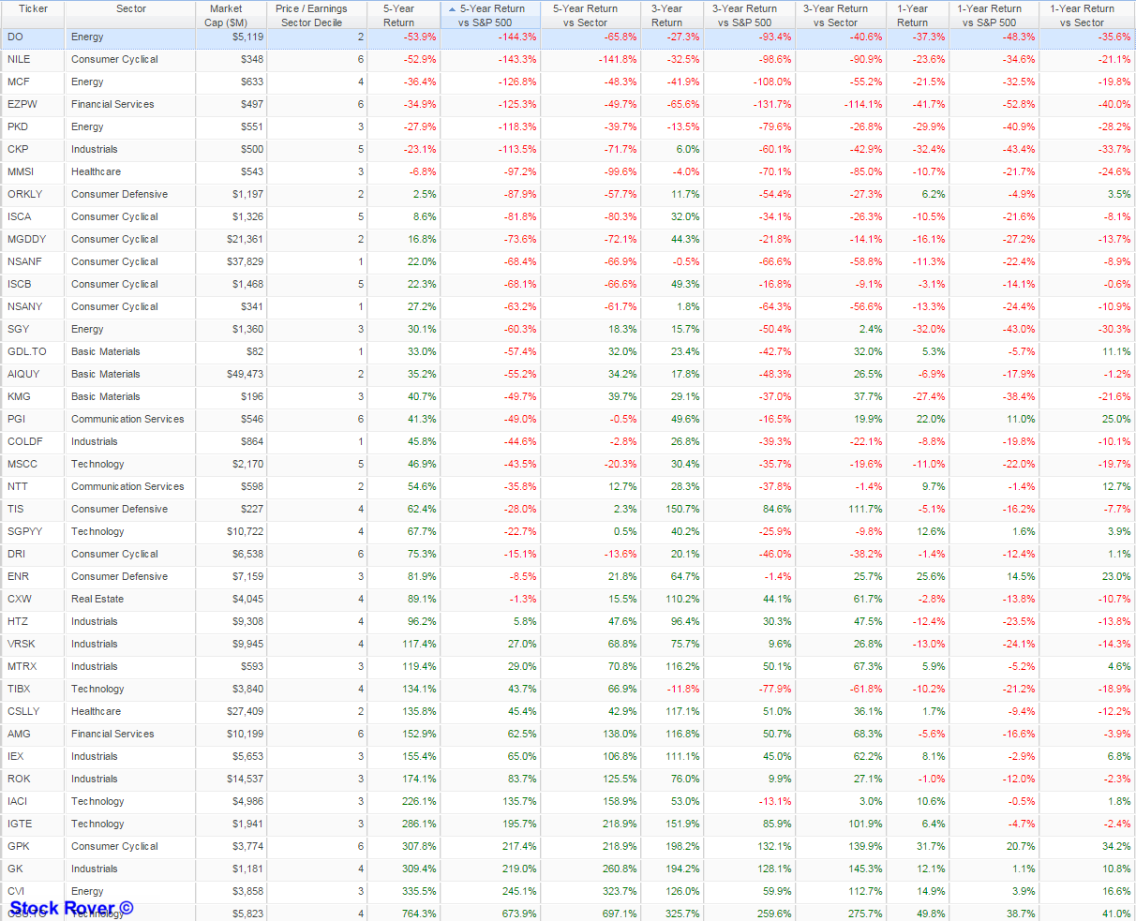Select the Communication Services link in the PGI row
Screen dimensions: 1136x921
tap(128, 419)
